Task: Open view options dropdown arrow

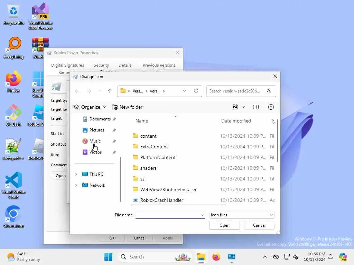Action: coord(243,107)
